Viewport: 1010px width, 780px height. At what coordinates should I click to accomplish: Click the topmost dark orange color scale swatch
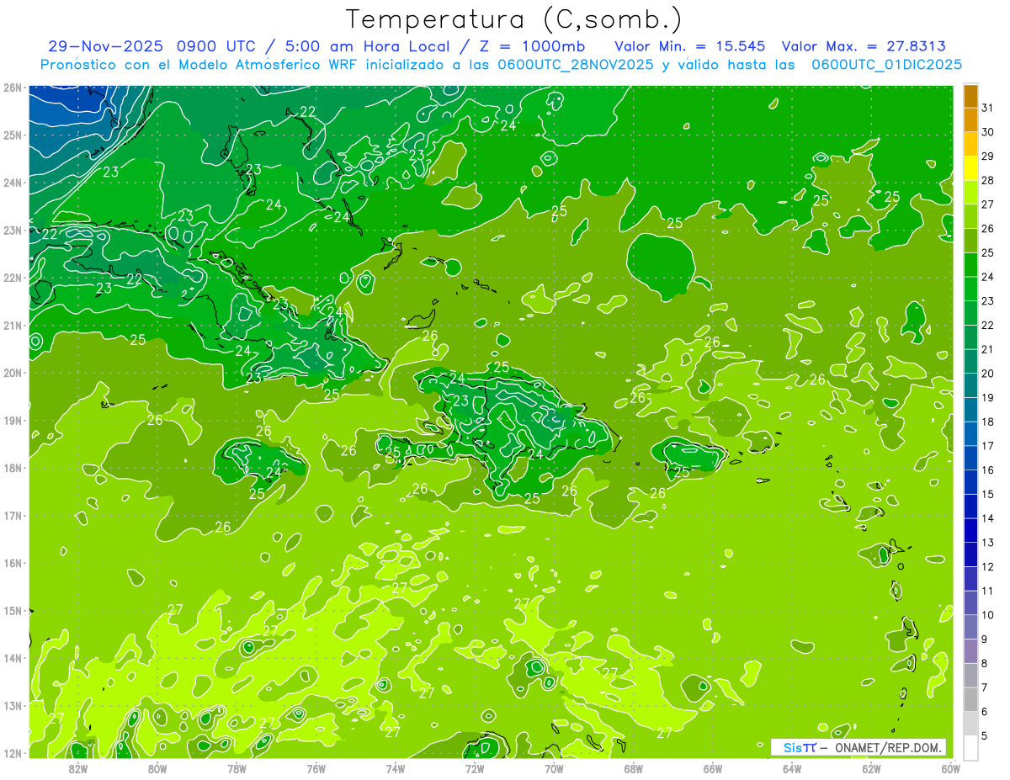tap(970, 97)
